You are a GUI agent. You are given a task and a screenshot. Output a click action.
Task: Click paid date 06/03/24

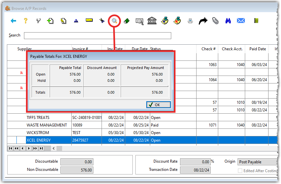click(259, 65)
